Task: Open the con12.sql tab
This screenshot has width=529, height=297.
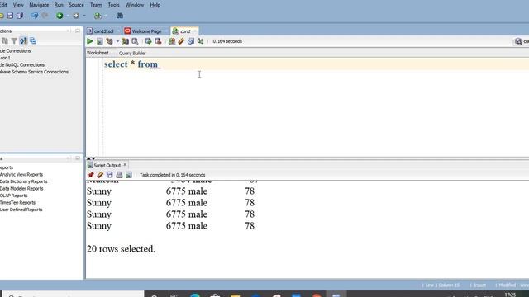Action: (x=103, y=31)
